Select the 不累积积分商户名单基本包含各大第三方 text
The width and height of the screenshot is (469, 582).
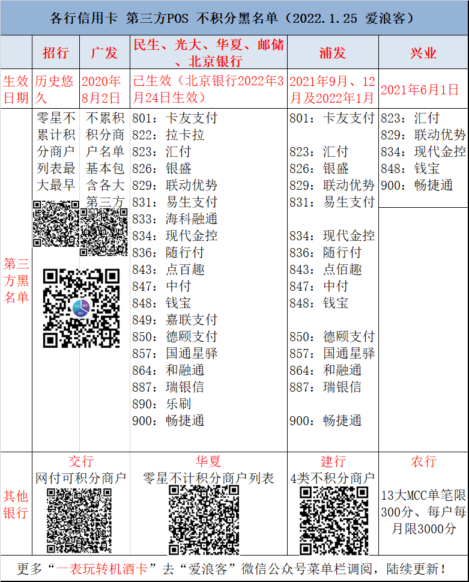click(x=105, y=160)
